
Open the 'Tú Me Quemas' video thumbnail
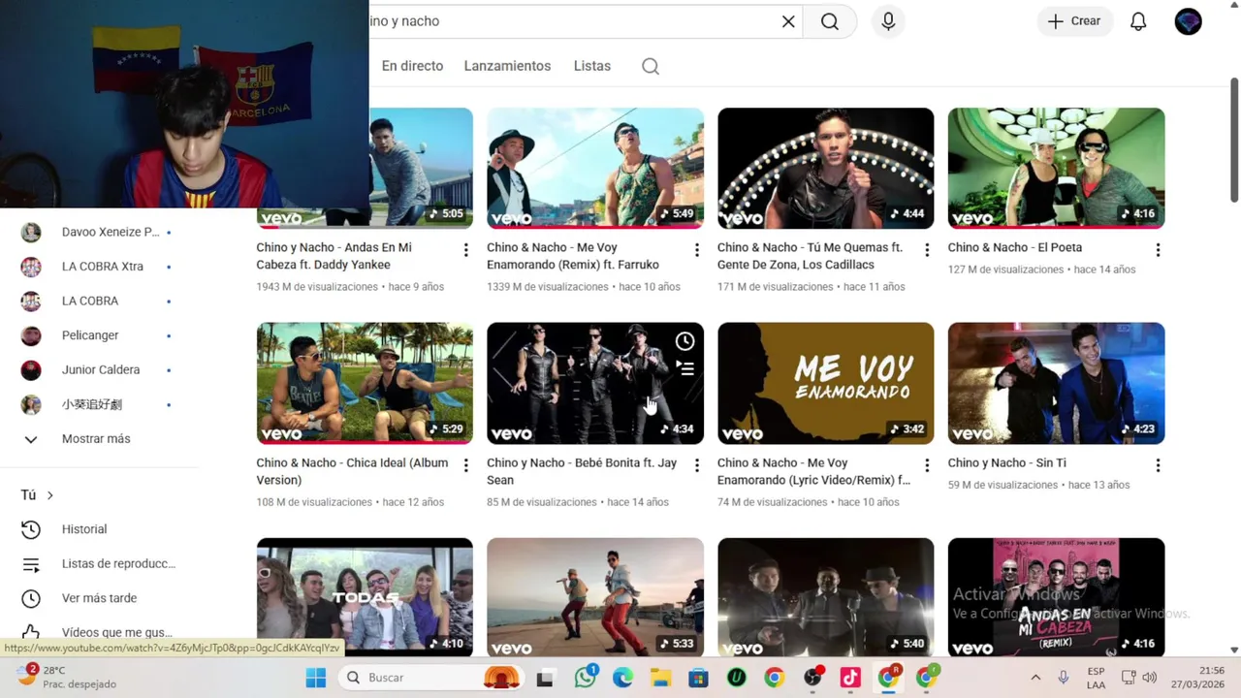click(826, 169)
